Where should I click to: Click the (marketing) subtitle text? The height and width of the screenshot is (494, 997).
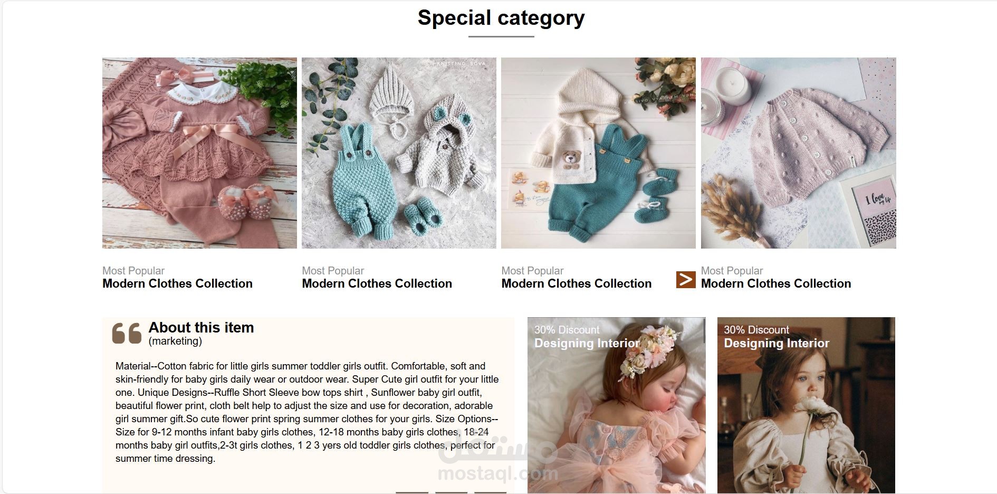[x=175, y=341]
